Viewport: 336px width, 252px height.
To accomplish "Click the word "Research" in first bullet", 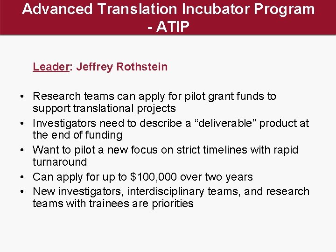I will coord(56,96).
